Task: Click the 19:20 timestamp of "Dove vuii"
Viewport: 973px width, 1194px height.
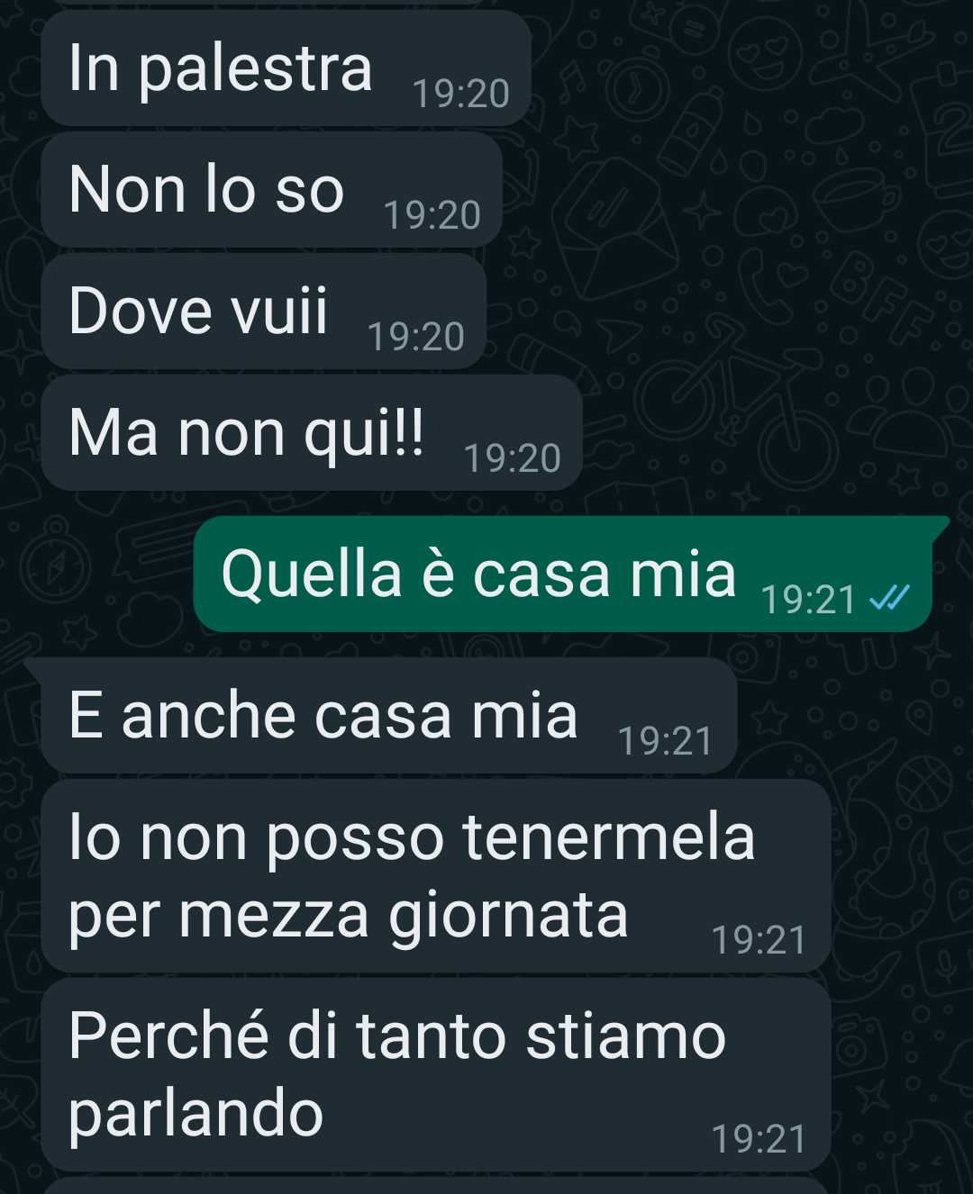Action: [416, 337]
